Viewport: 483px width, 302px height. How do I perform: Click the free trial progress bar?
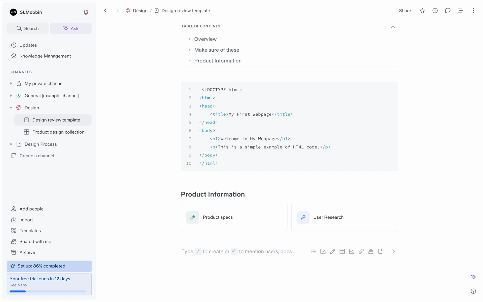[48, 291]
